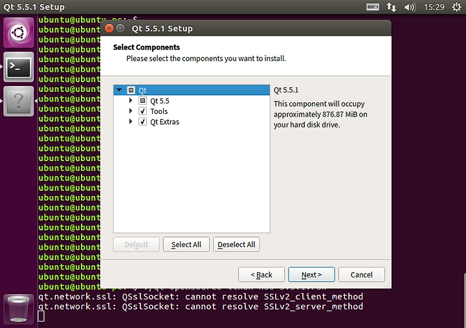Open the Terminal icon in the launcher

pos(18,67)
